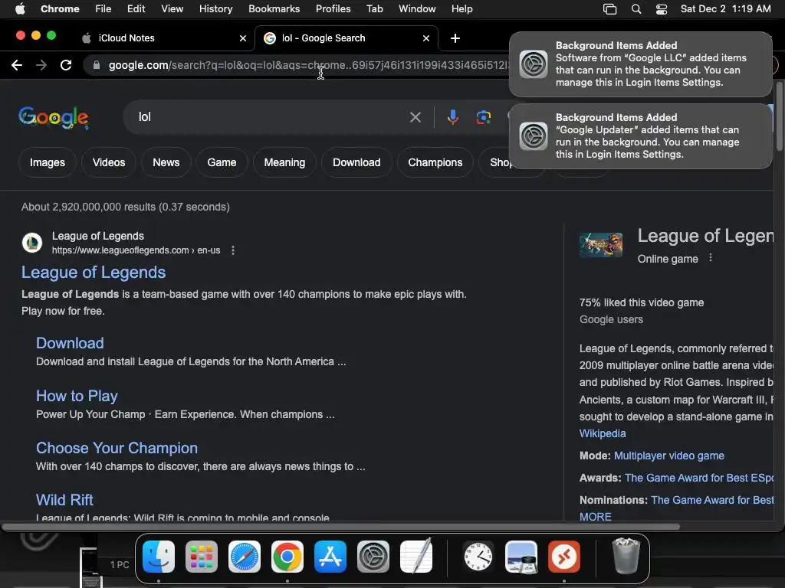Viewport: 785px width, 588px height.
Task: Open the League of Legends result options menu
Action: pyautogui.click(x=233, y=250)
